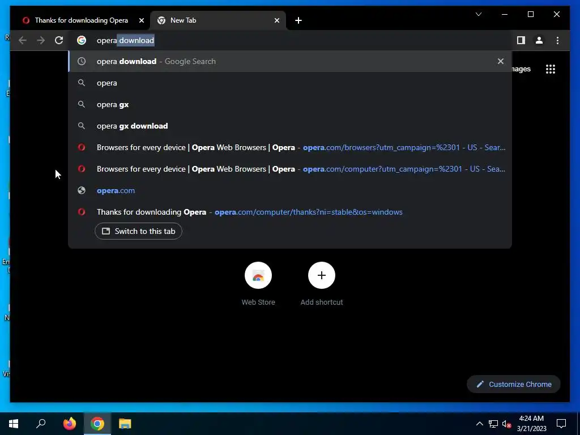580x435 pixels.
Task: Close the New Tab tab
Action: click(x=276, y=20)
